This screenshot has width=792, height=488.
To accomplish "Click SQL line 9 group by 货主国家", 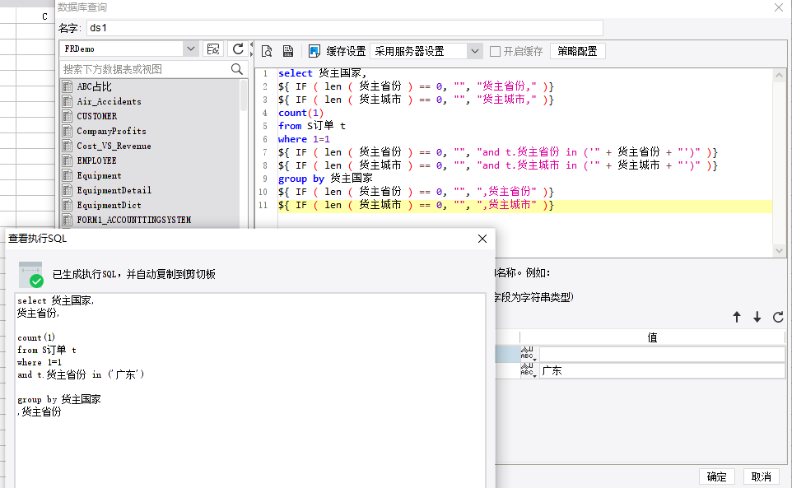I will [325, 179].
